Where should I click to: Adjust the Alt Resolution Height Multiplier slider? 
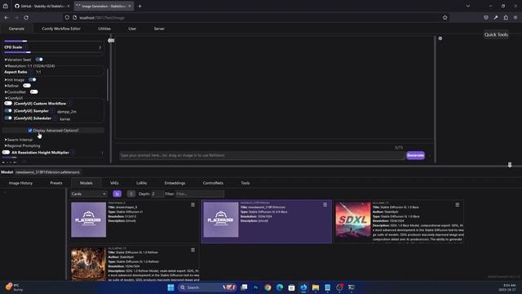[x=53, y=158]
